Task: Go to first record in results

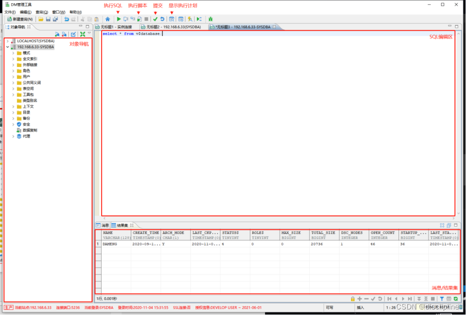Action: (389, 299)
